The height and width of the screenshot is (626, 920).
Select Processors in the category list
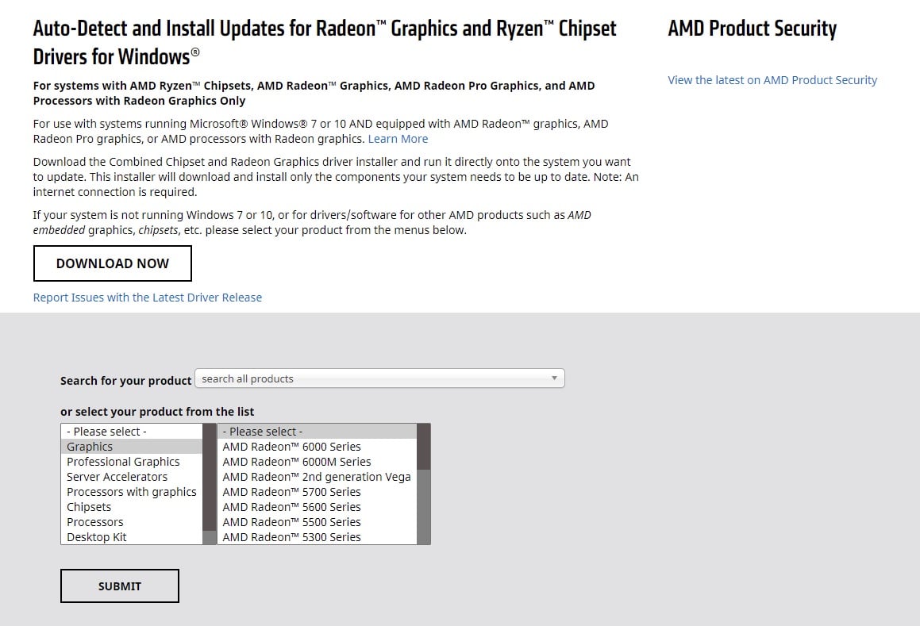pyautogui.click(x=132, y=522)
